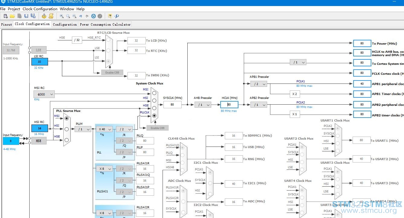Switch to the Power Consumption Calculator tab
Viewport: 404px width, 218px height.
[x=105, y=24]
